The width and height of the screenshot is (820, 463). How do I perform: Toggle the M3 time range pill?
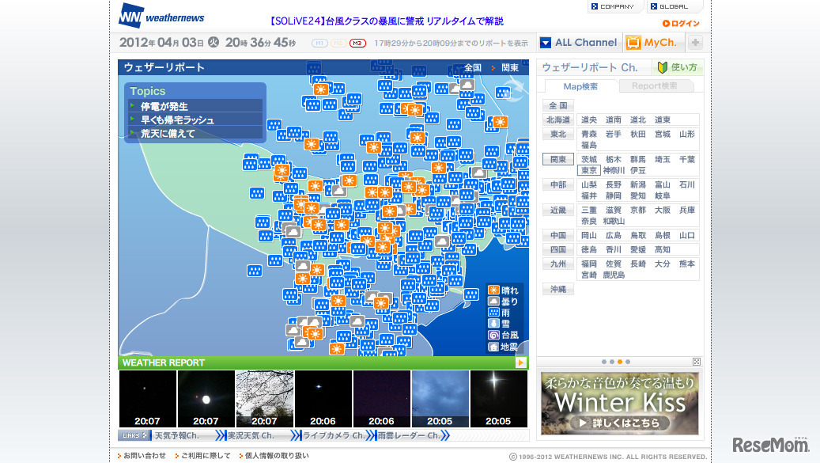(x=357, y=44)
